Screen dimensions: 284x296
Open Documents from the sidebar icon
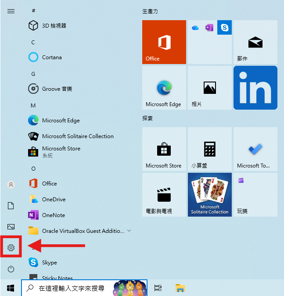point(11,206)
